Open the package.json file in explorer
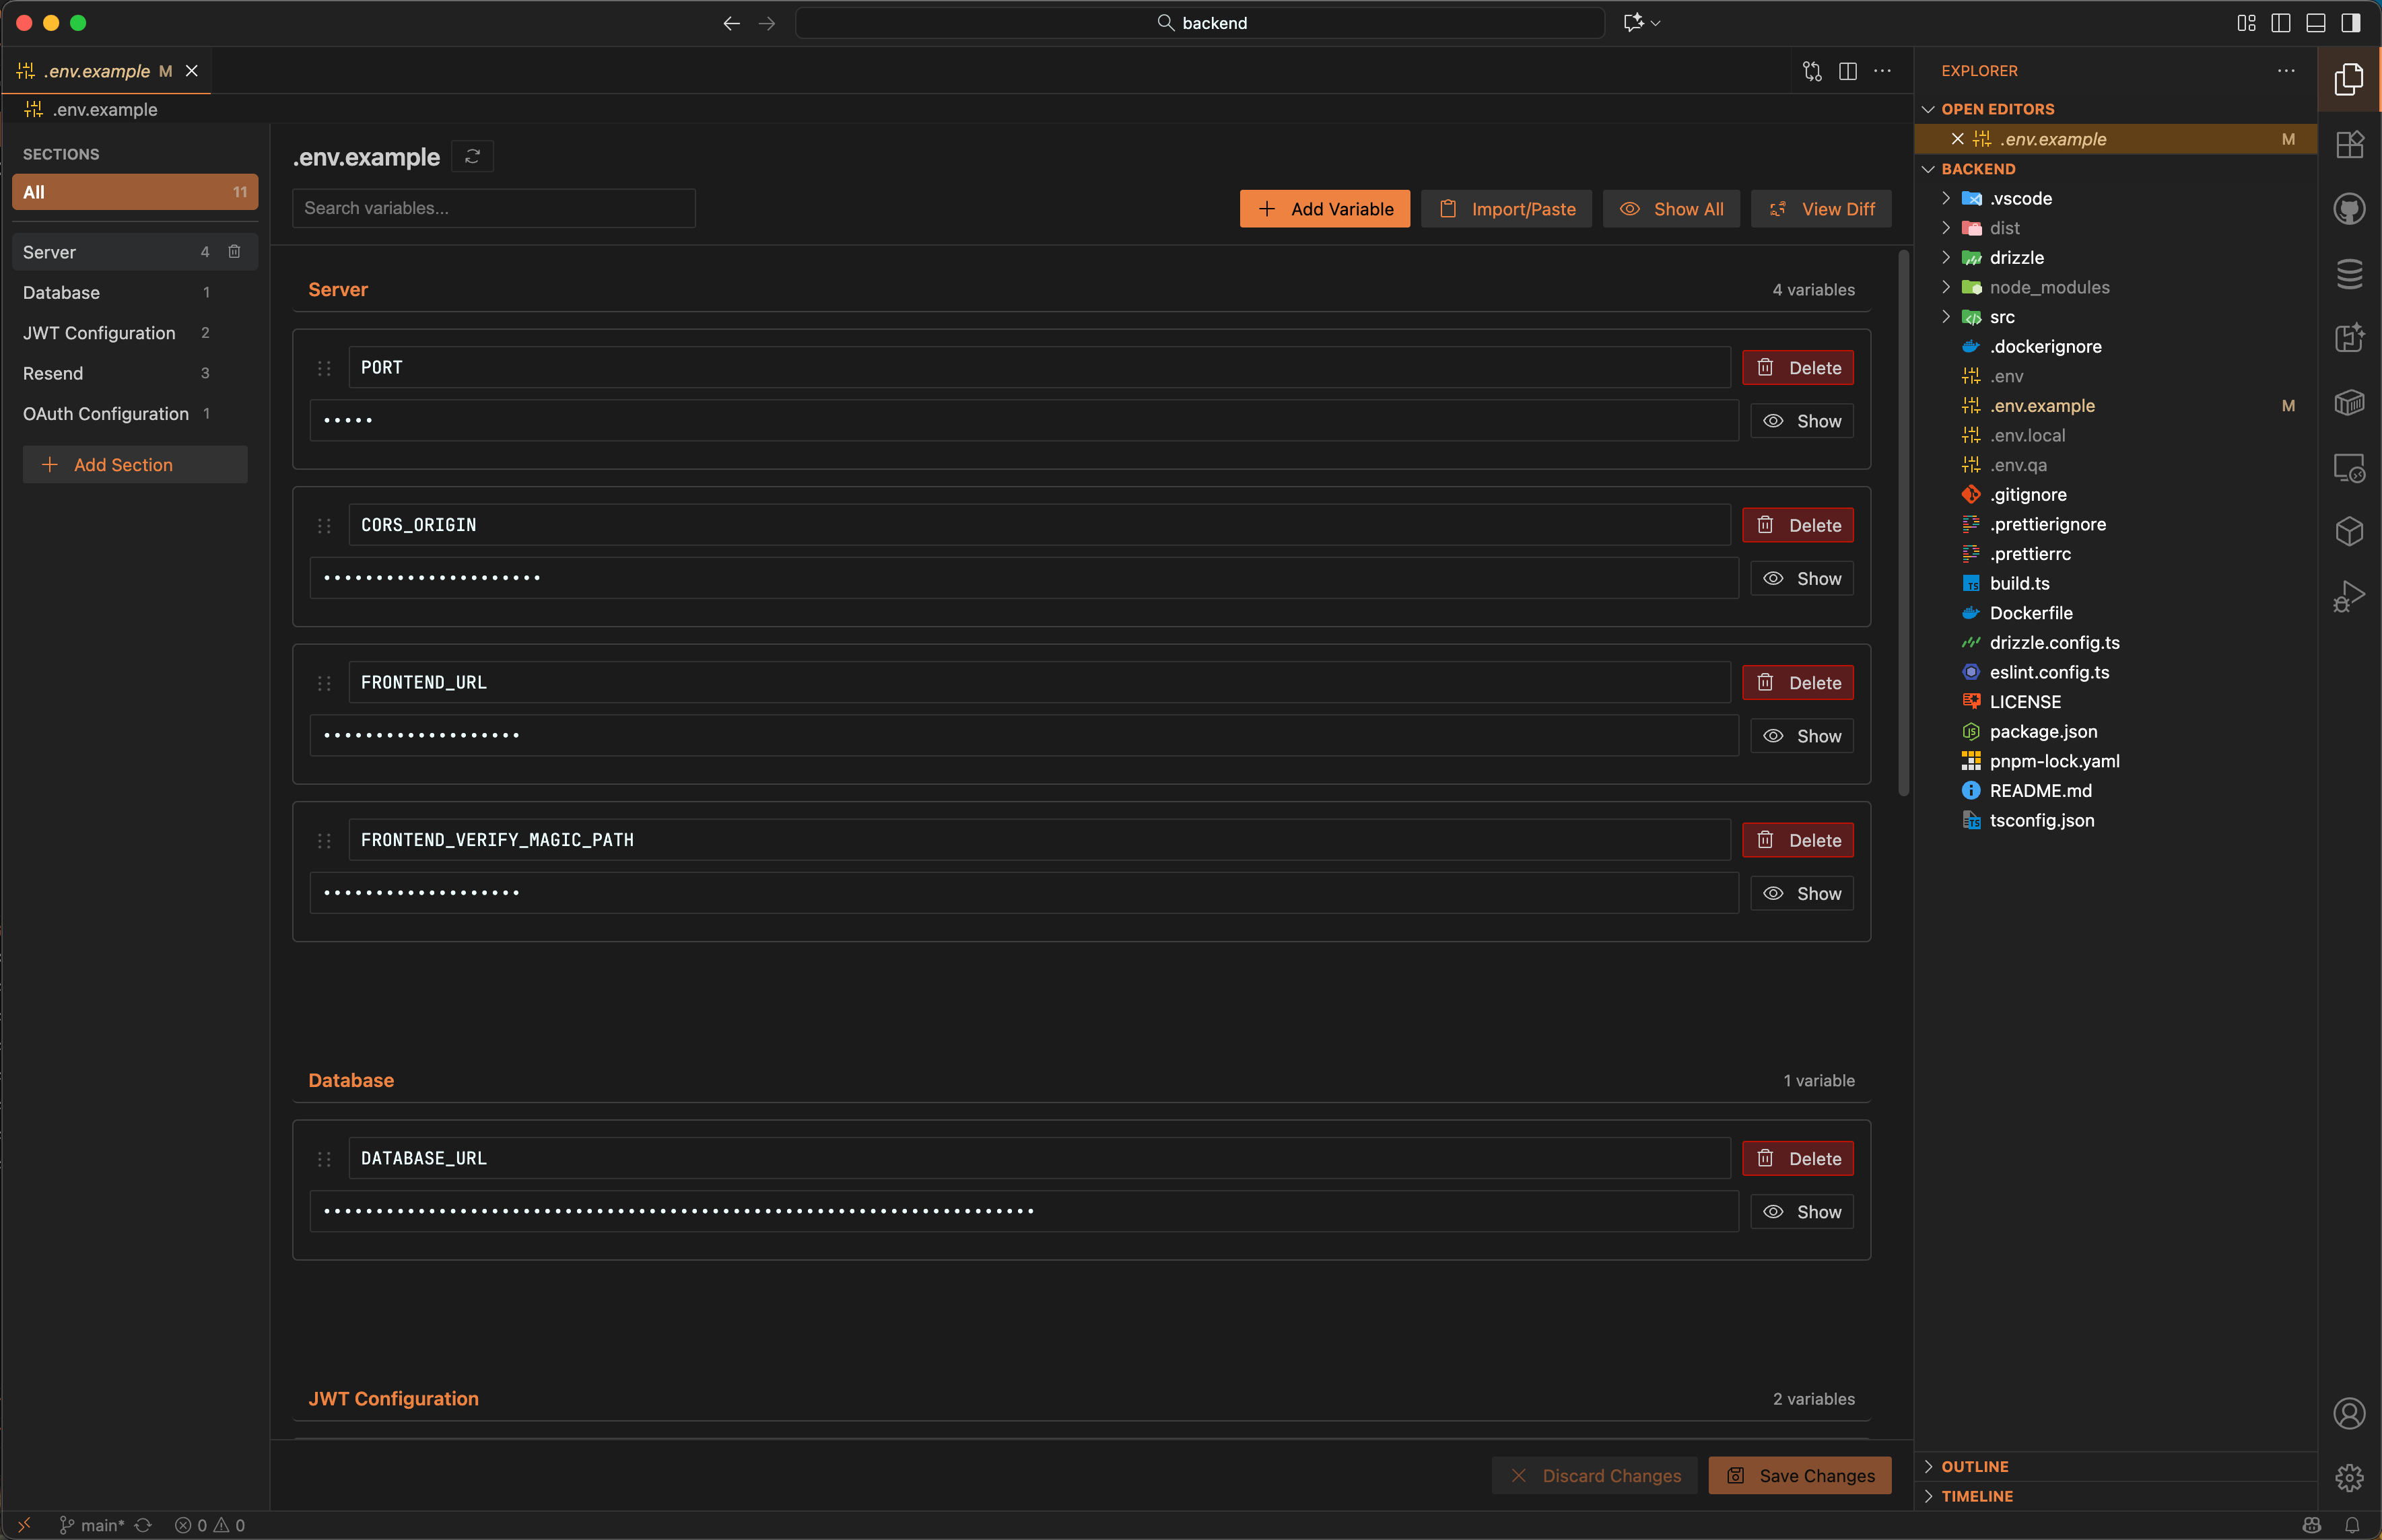Image resolution: width=2382 pixels, height=1540 pixels. 2043,731
